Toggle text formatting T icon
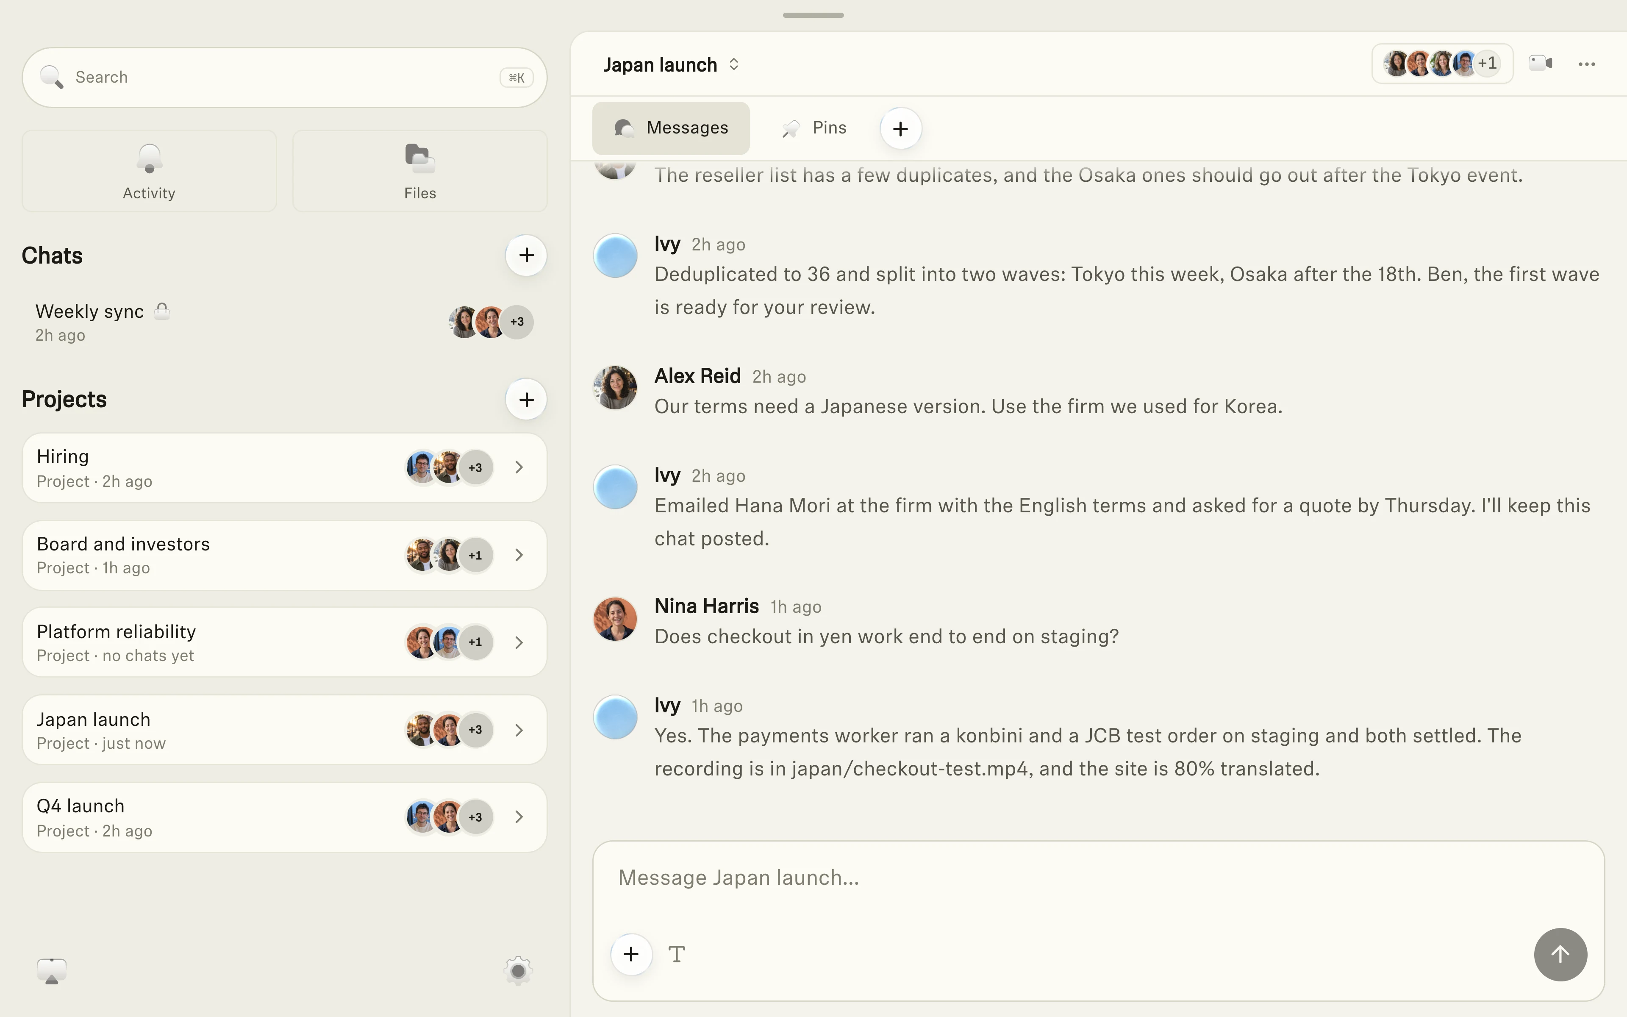1627x1017 pixels. tap(677, 954)
